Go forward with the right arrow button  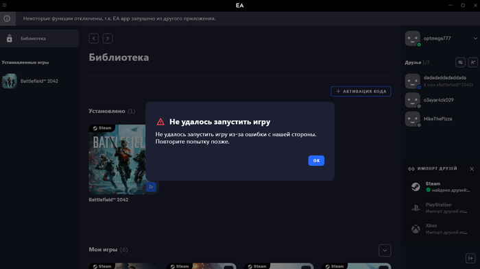point(108,38)
